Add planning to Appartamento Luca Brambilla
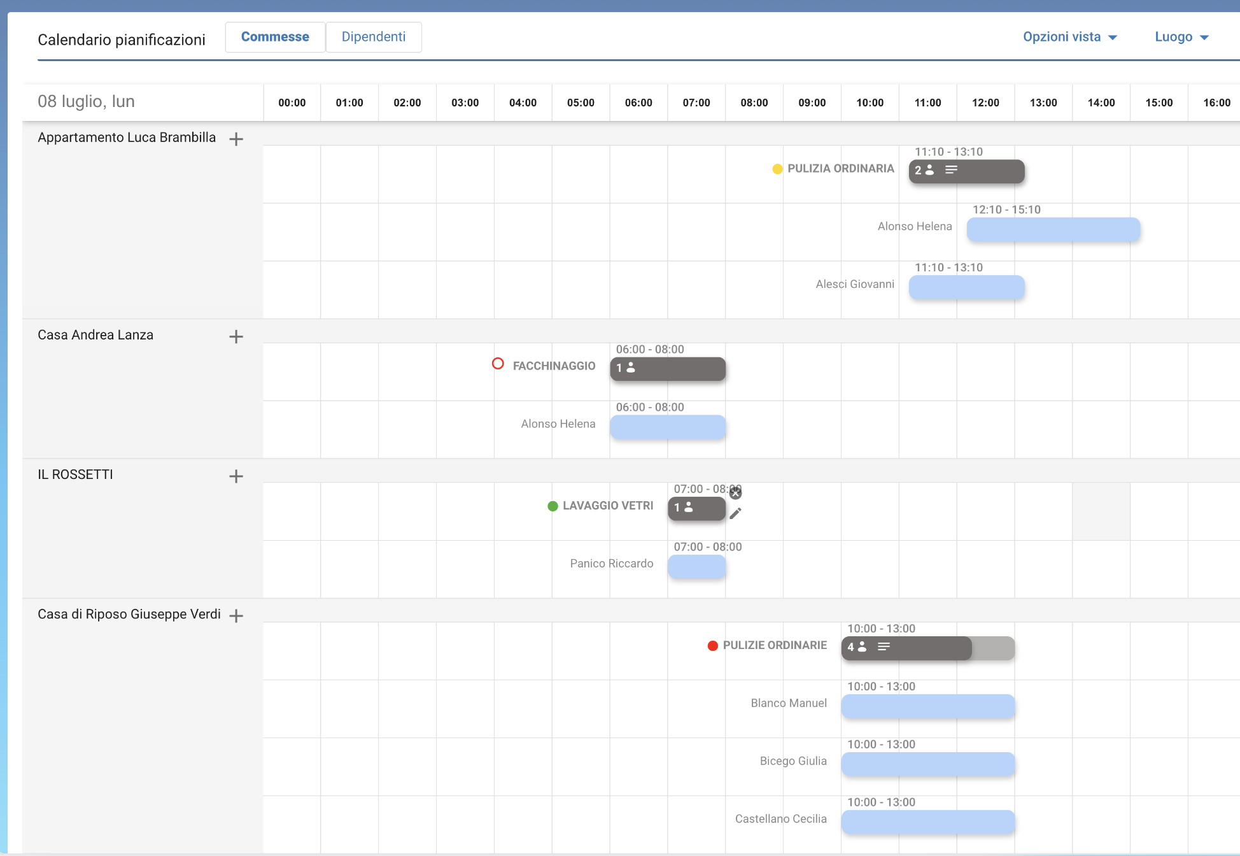 (236, 139)
